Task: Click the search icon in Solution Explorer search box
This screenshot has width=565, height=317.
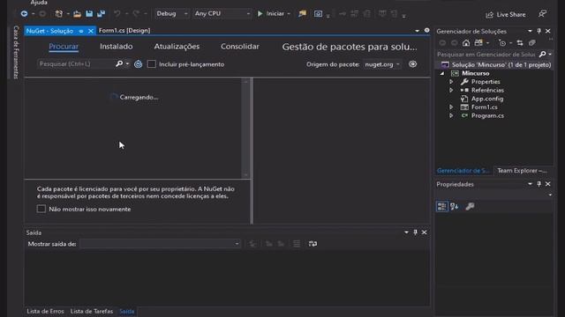Action: point(542,55)
